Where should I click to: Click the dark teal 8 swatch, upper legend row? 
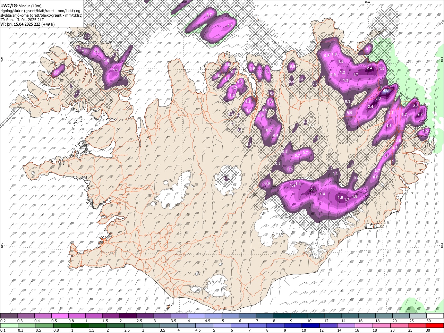pos(282,316)
